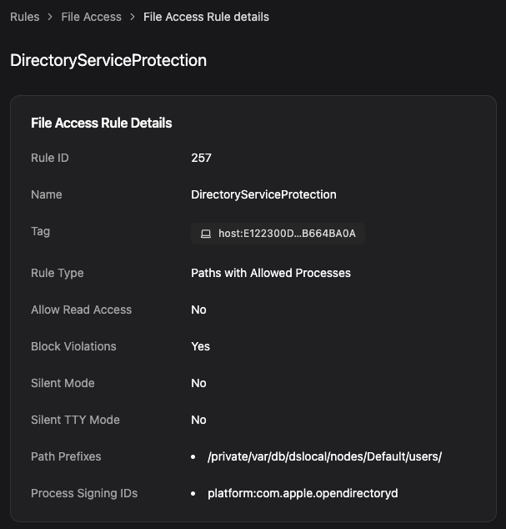Click Allow Read Access value No
Viewport: 506px width, 529px height.
coord(198,310)
